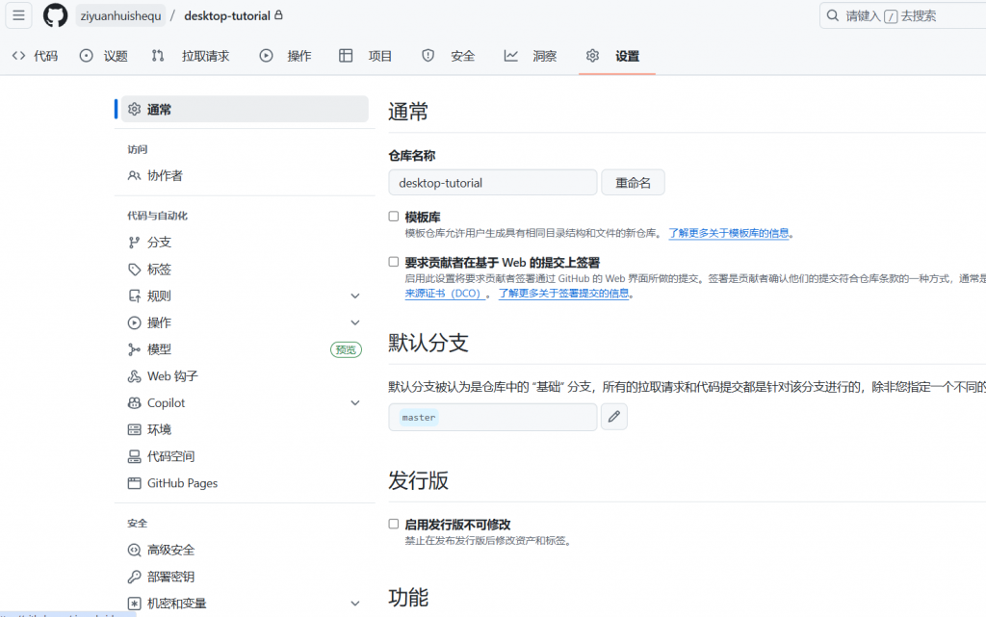
Task: Switch to the 议题 tab
Action: [104, 56]
